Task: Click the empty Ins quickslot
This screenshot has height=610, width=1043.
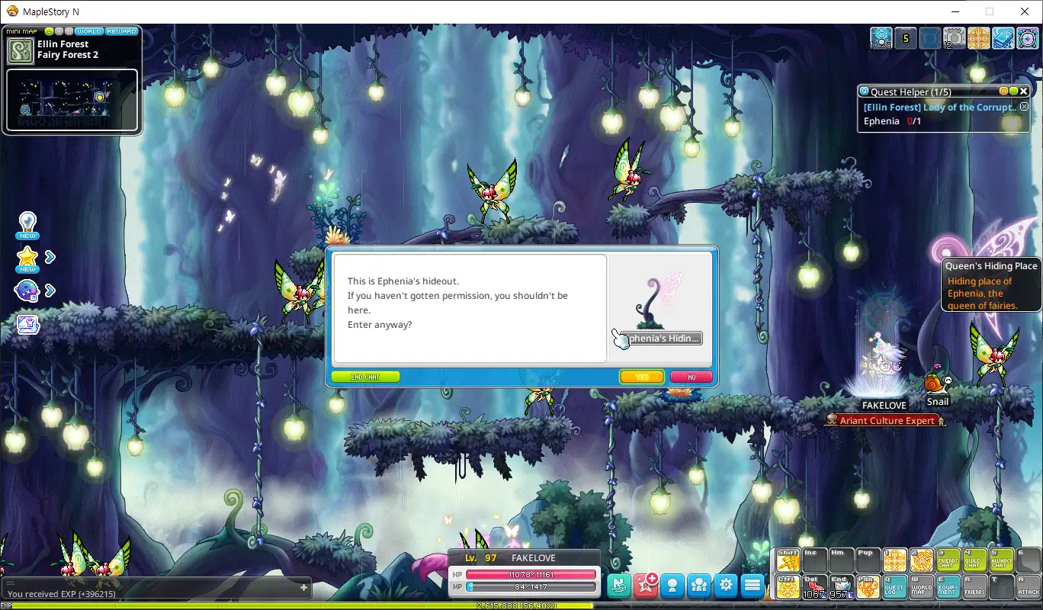Action: pos(814,560)
